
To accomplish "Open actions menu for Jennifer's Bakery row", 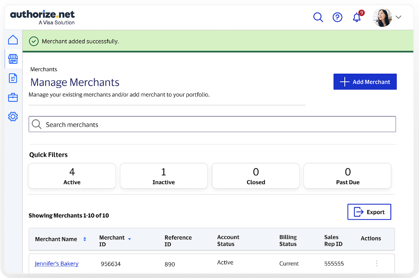I will [377, 263].
